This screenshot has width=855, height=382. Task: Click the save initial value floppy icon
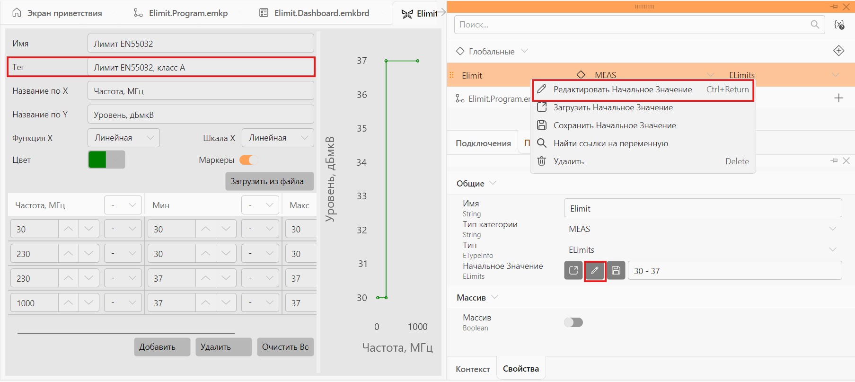[x=616, y=271]
